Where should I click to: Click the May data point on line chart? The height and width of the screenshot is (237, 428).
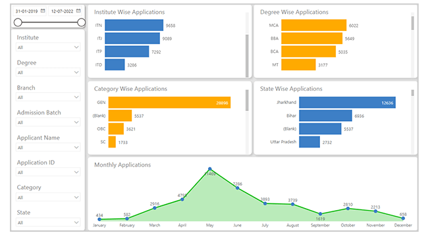click(x=209, y=169)
